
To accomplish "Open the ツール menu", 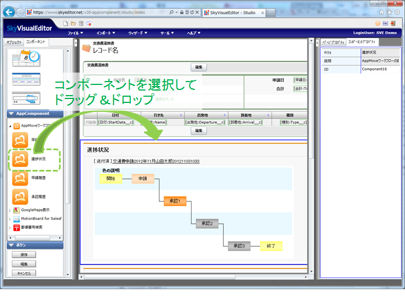I will pyautogui.click(x=167, y=33).
